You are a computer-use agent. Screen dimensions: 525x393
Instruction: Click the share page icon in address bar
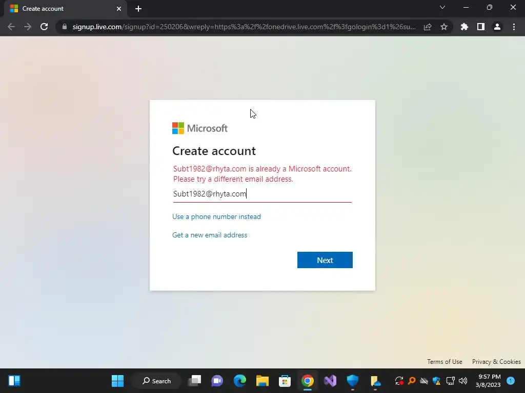(428, 27)
